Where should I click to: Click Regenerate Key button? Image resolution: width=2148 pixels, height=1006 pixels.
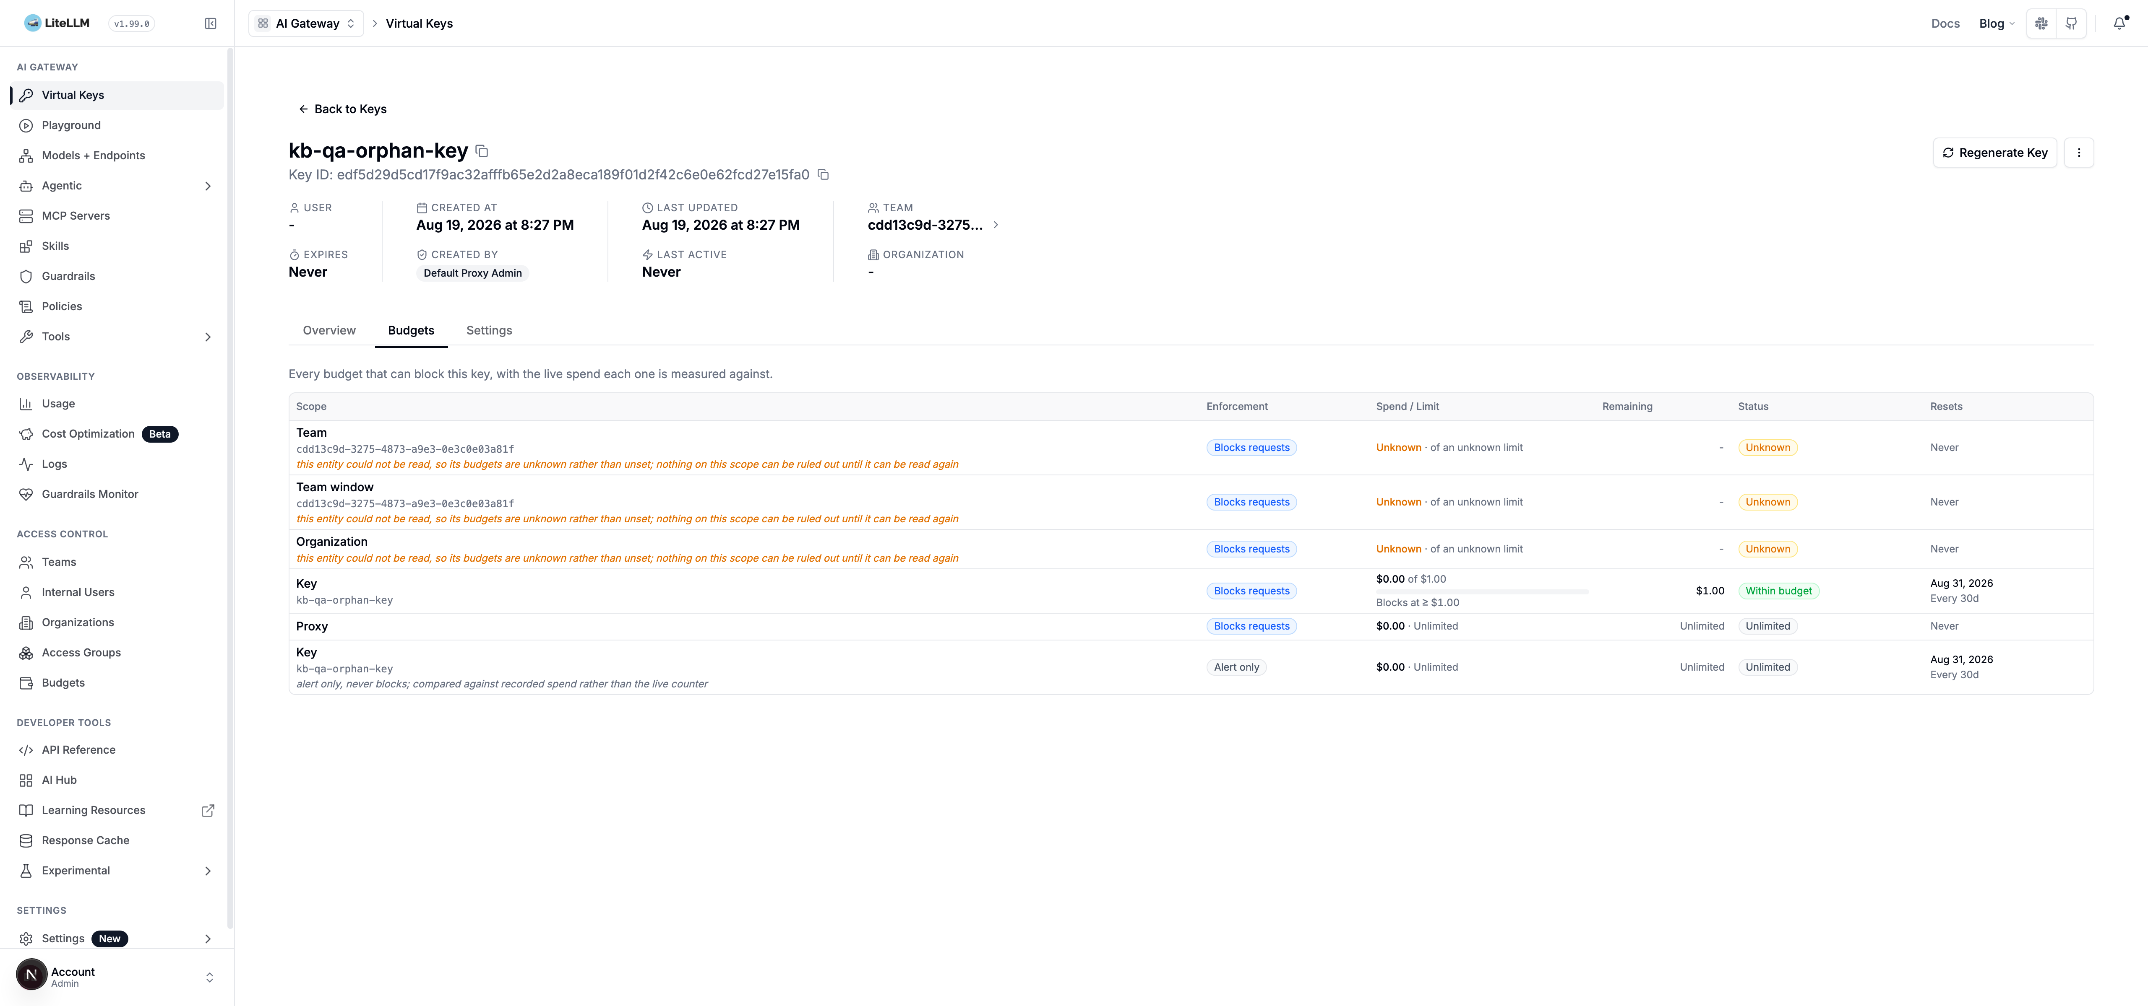click(x=1995, y=153)
